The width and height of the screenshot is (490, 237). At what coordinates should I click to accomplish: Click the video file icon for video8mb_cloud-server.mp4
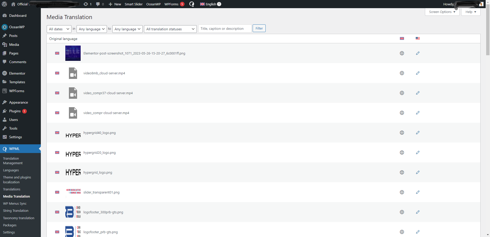tap(73, 73)
